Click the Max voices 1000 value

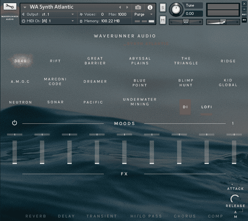click(122, 14)
